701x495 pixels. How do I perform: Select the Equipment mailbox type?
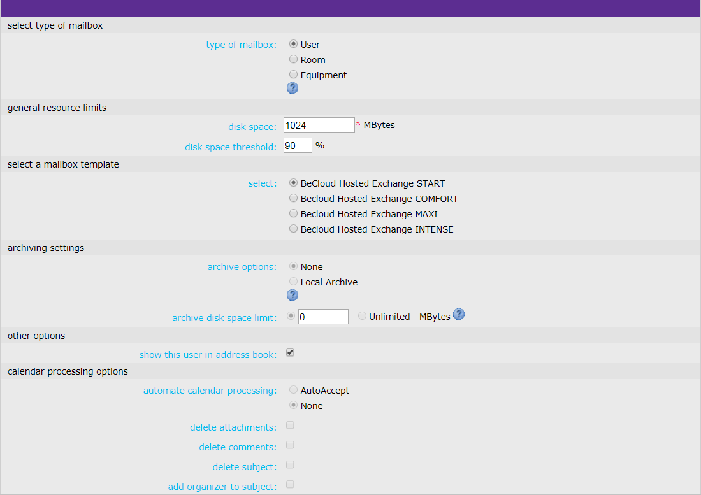pyautogui.click(x=293, y=75)
